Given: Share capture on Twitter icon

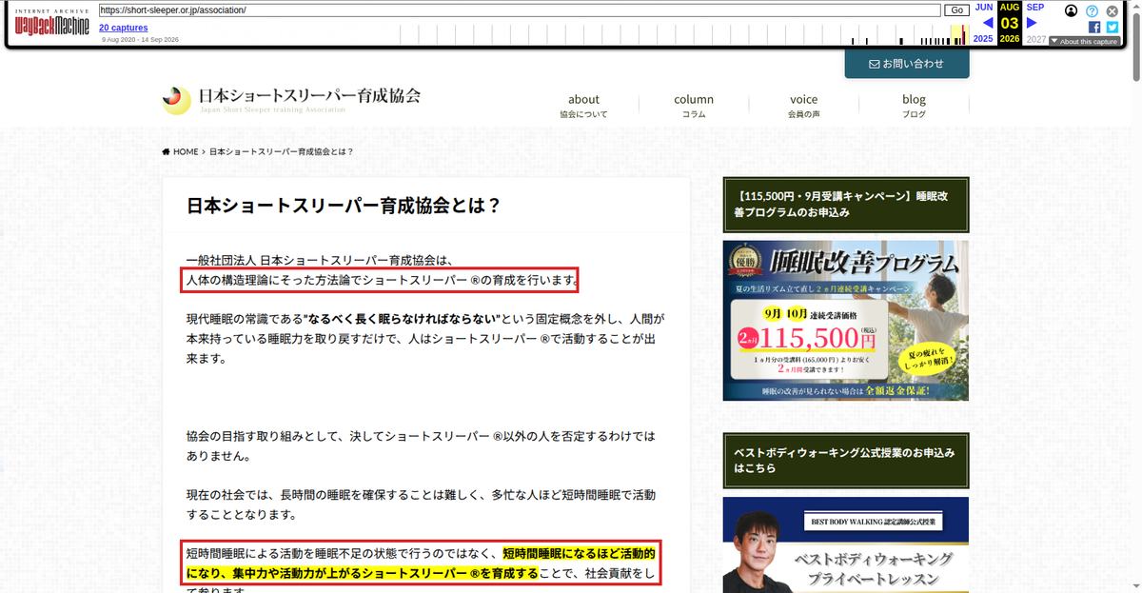Looking at the screenshot, I should pyautogui.click(x=1112, y=28).
